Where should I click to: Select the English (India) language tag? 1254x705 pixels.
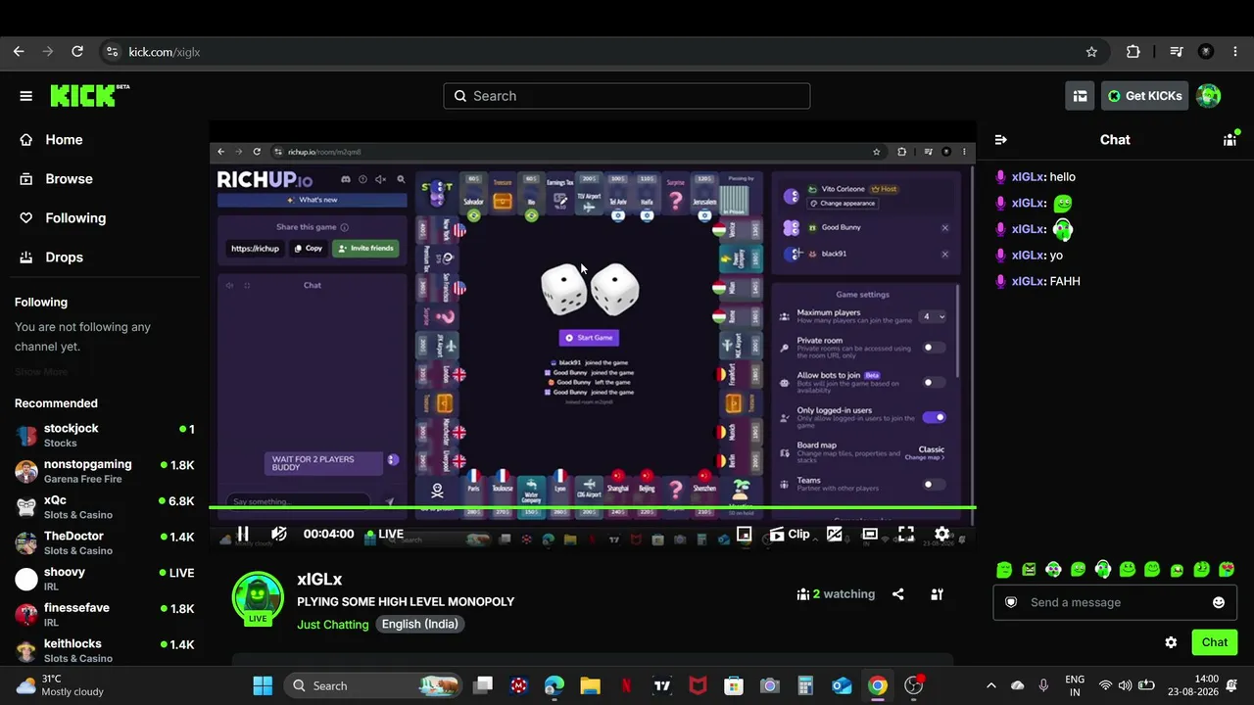420,624
